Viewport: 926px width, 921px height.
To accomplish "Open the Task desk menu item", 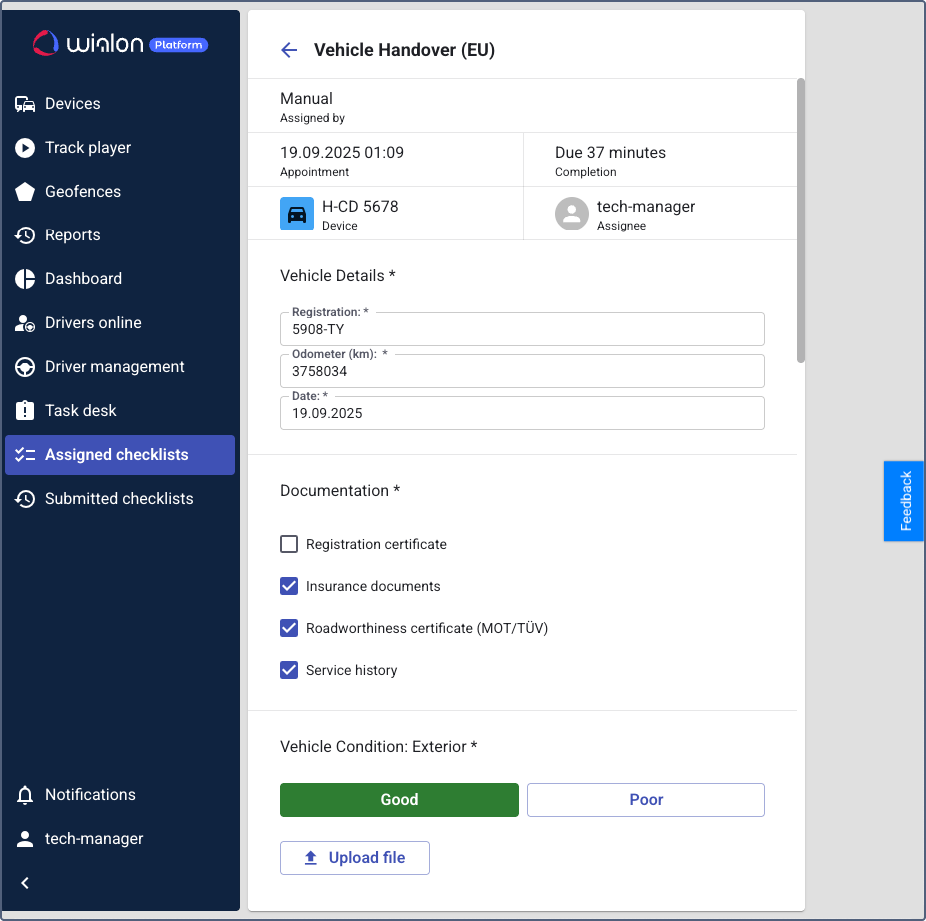I will click(x=81, y=411).
